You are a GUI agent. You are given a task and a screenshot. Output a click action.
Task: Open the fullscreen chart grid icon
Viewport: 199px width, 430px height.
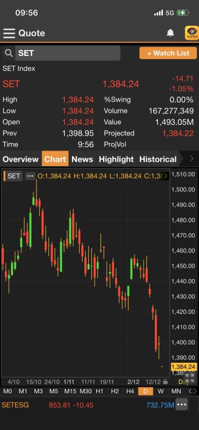(x=190, y=378)
